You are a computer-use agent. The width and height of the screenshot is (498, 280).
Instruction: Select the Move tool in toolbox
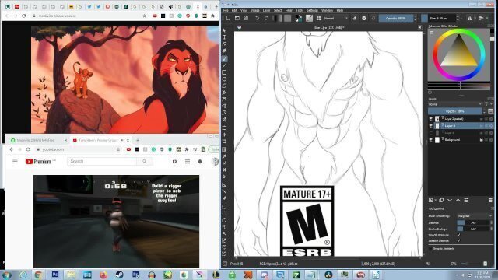pyautogui.click(x=224, y=135)
